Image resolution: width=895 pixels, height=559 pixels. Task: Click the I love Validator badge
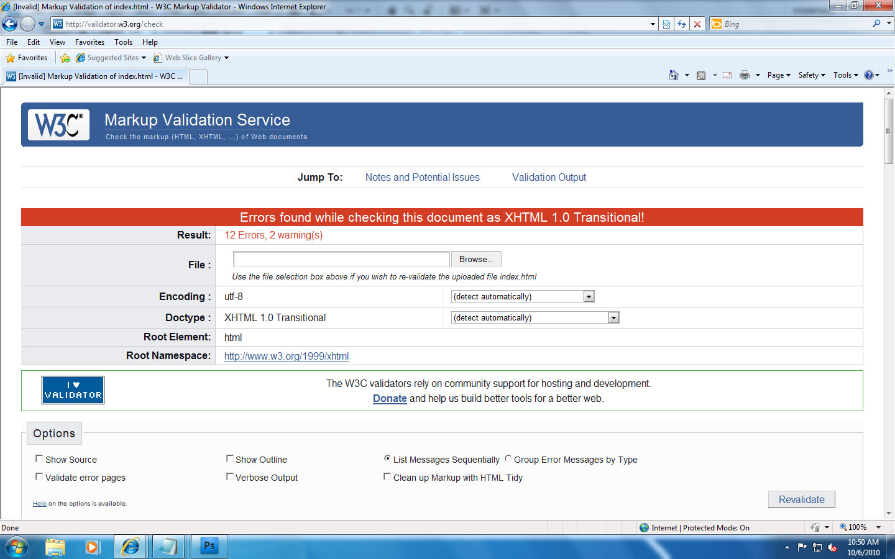(x=73, y=390)
